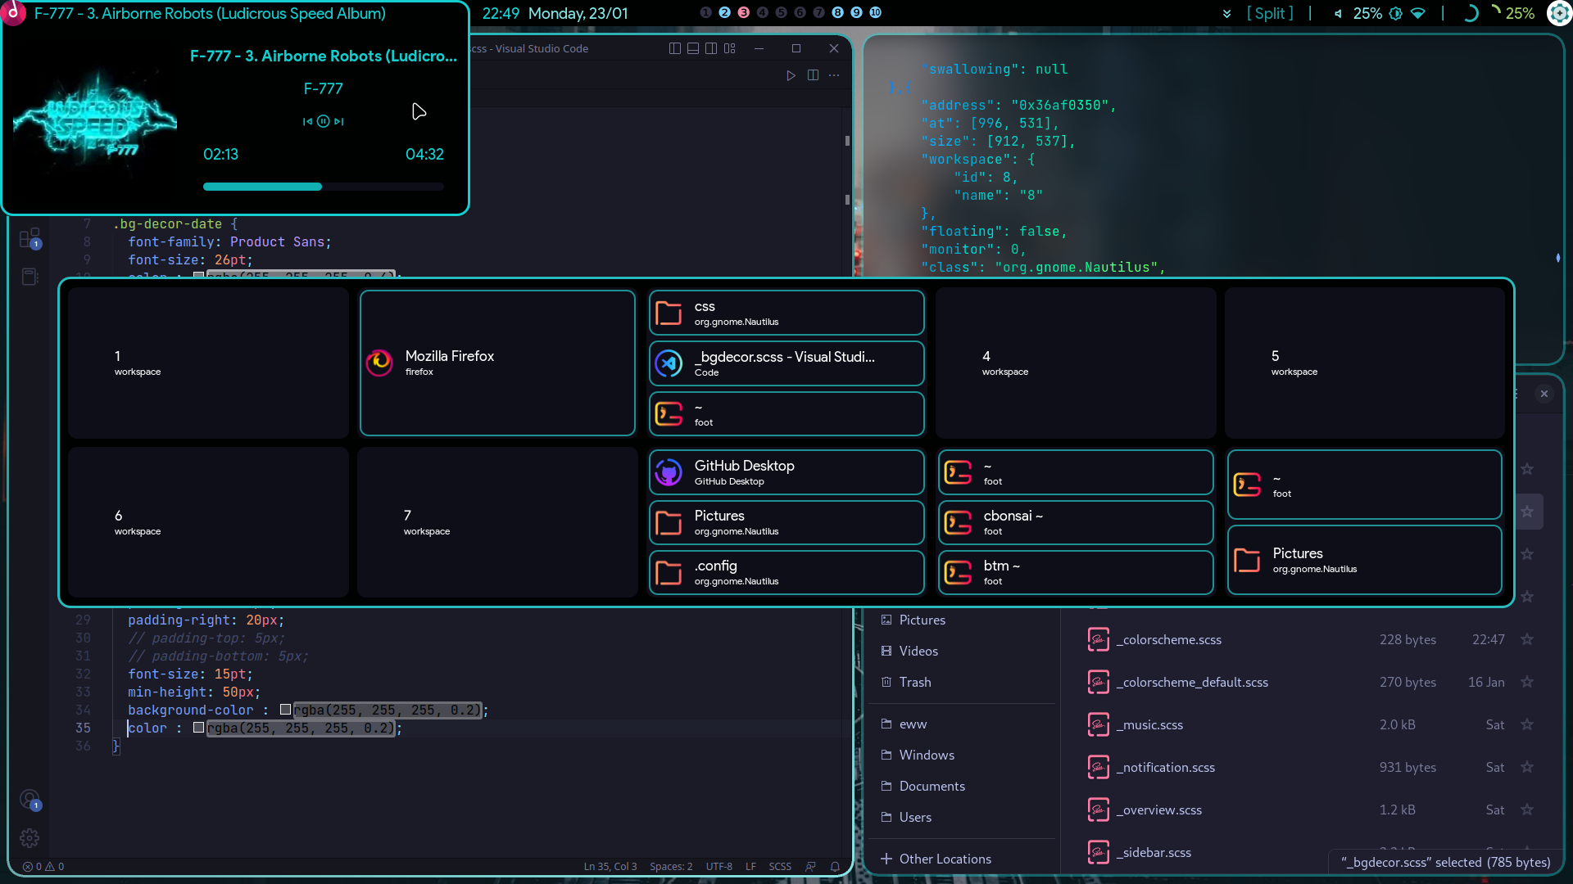Open VS Code customize layout icon

tap(730, 48)
